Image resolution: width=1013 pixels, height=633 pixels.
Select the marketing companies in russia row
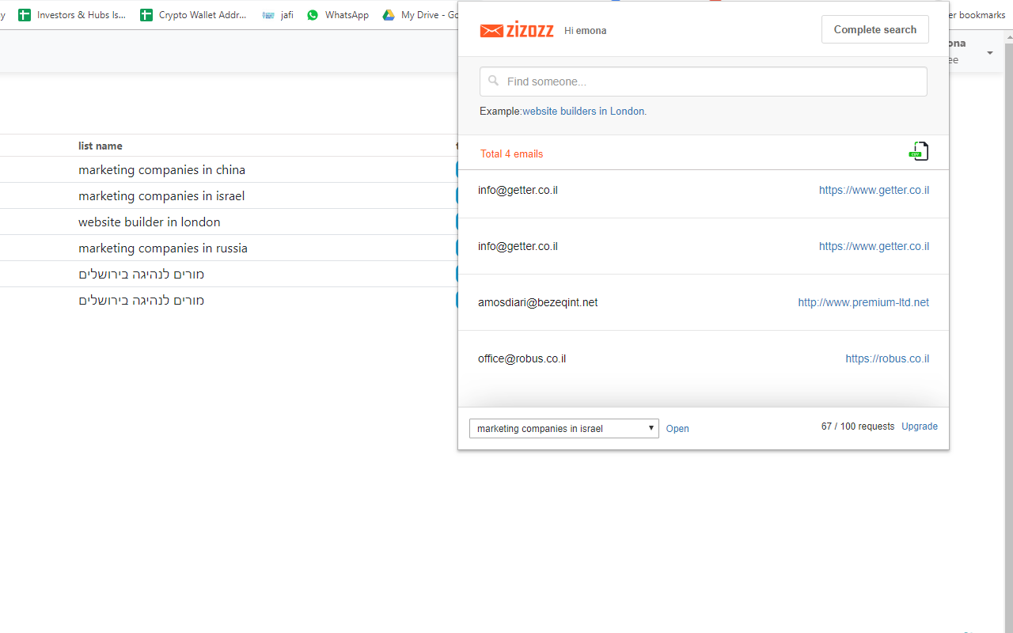(229, 248)
